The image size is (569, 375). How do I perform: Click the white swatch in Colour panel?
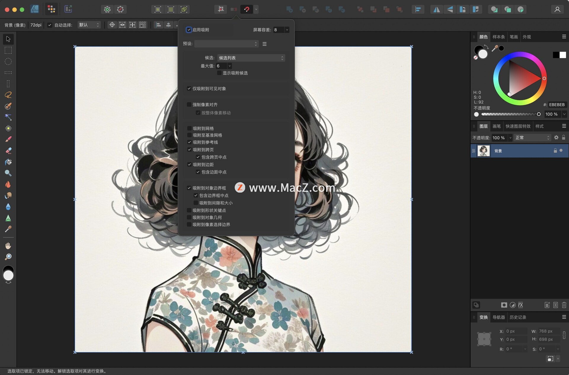pyautogui.click(x=563, y=55)
